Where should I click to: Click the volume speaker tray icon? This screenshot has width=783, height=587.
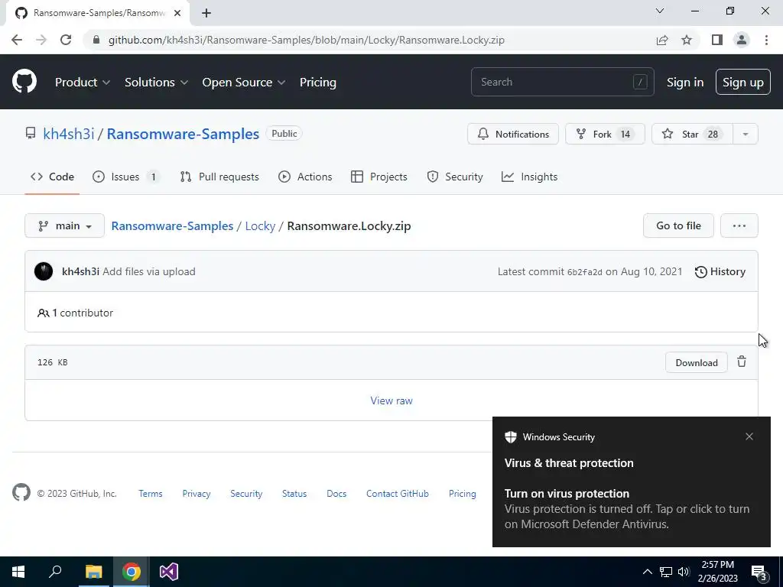point(684,572)
